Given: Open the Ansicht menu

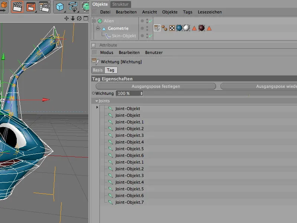Looking at the screenshot, I should [150, 12].
